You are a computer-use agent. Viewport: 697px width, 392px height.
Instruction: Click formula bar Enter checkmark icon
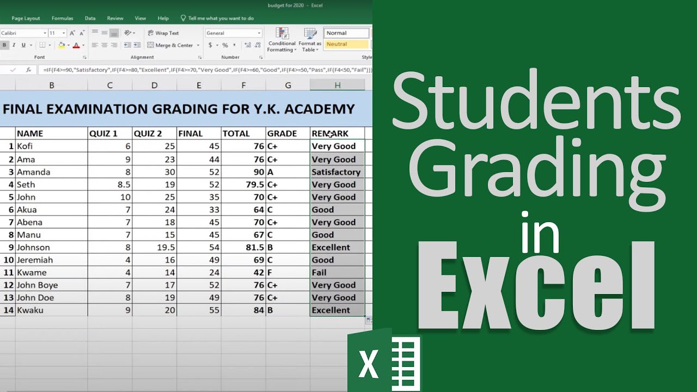coord(14,70)
